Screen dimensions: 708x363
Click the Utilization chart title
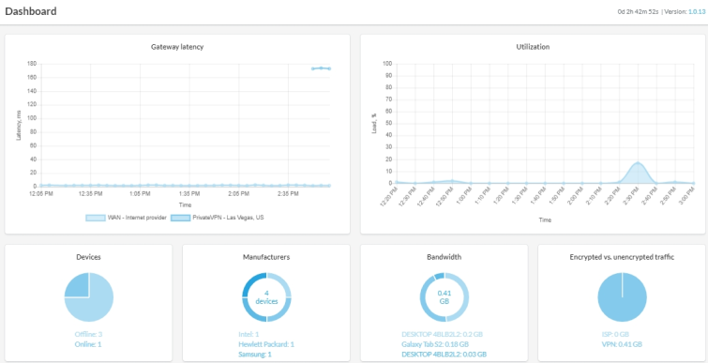533,47
